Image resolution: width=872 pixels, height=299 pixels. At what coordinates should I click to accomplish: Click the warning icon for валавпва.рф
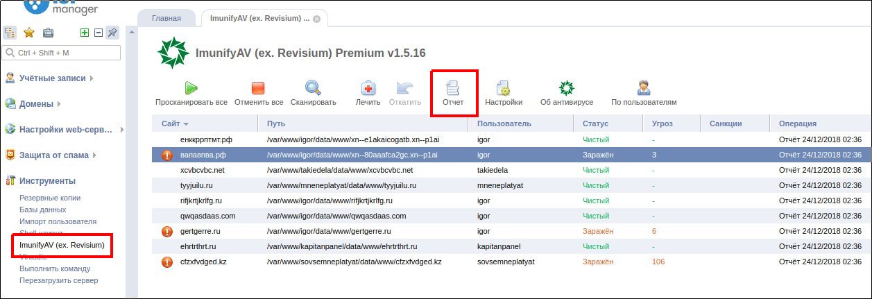pos(166,155)
